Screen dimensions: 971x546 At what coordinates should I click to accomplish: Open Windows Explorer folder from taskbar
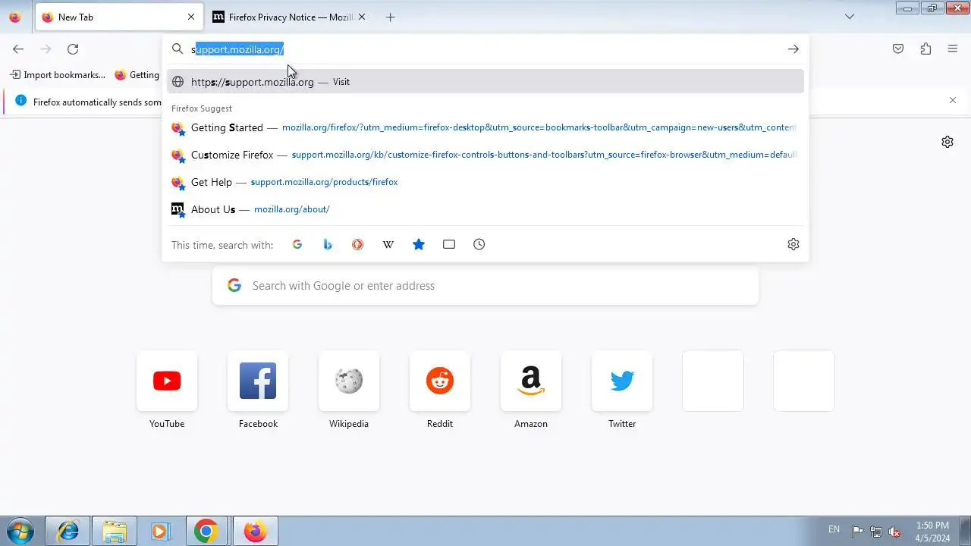115,532
